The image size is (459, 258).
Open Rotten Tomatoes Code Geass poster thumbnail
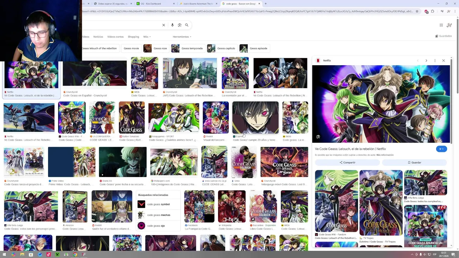[x=132, y=118]
